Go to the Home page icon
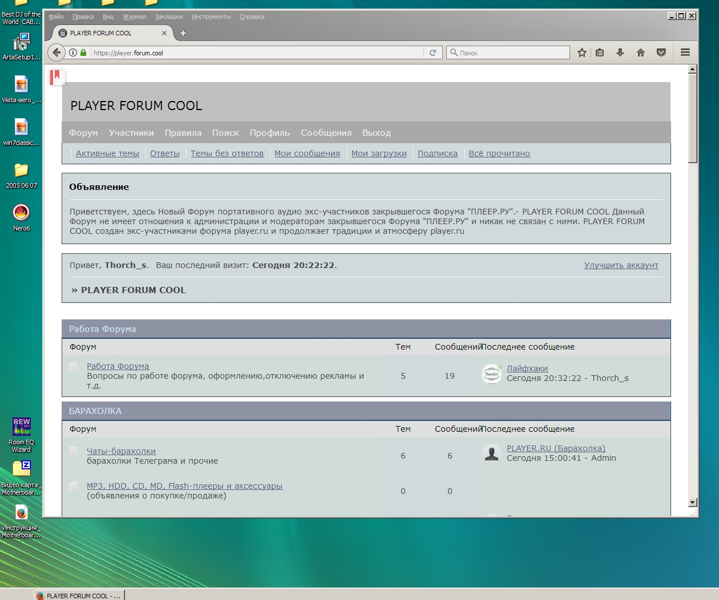 [641, 52]
